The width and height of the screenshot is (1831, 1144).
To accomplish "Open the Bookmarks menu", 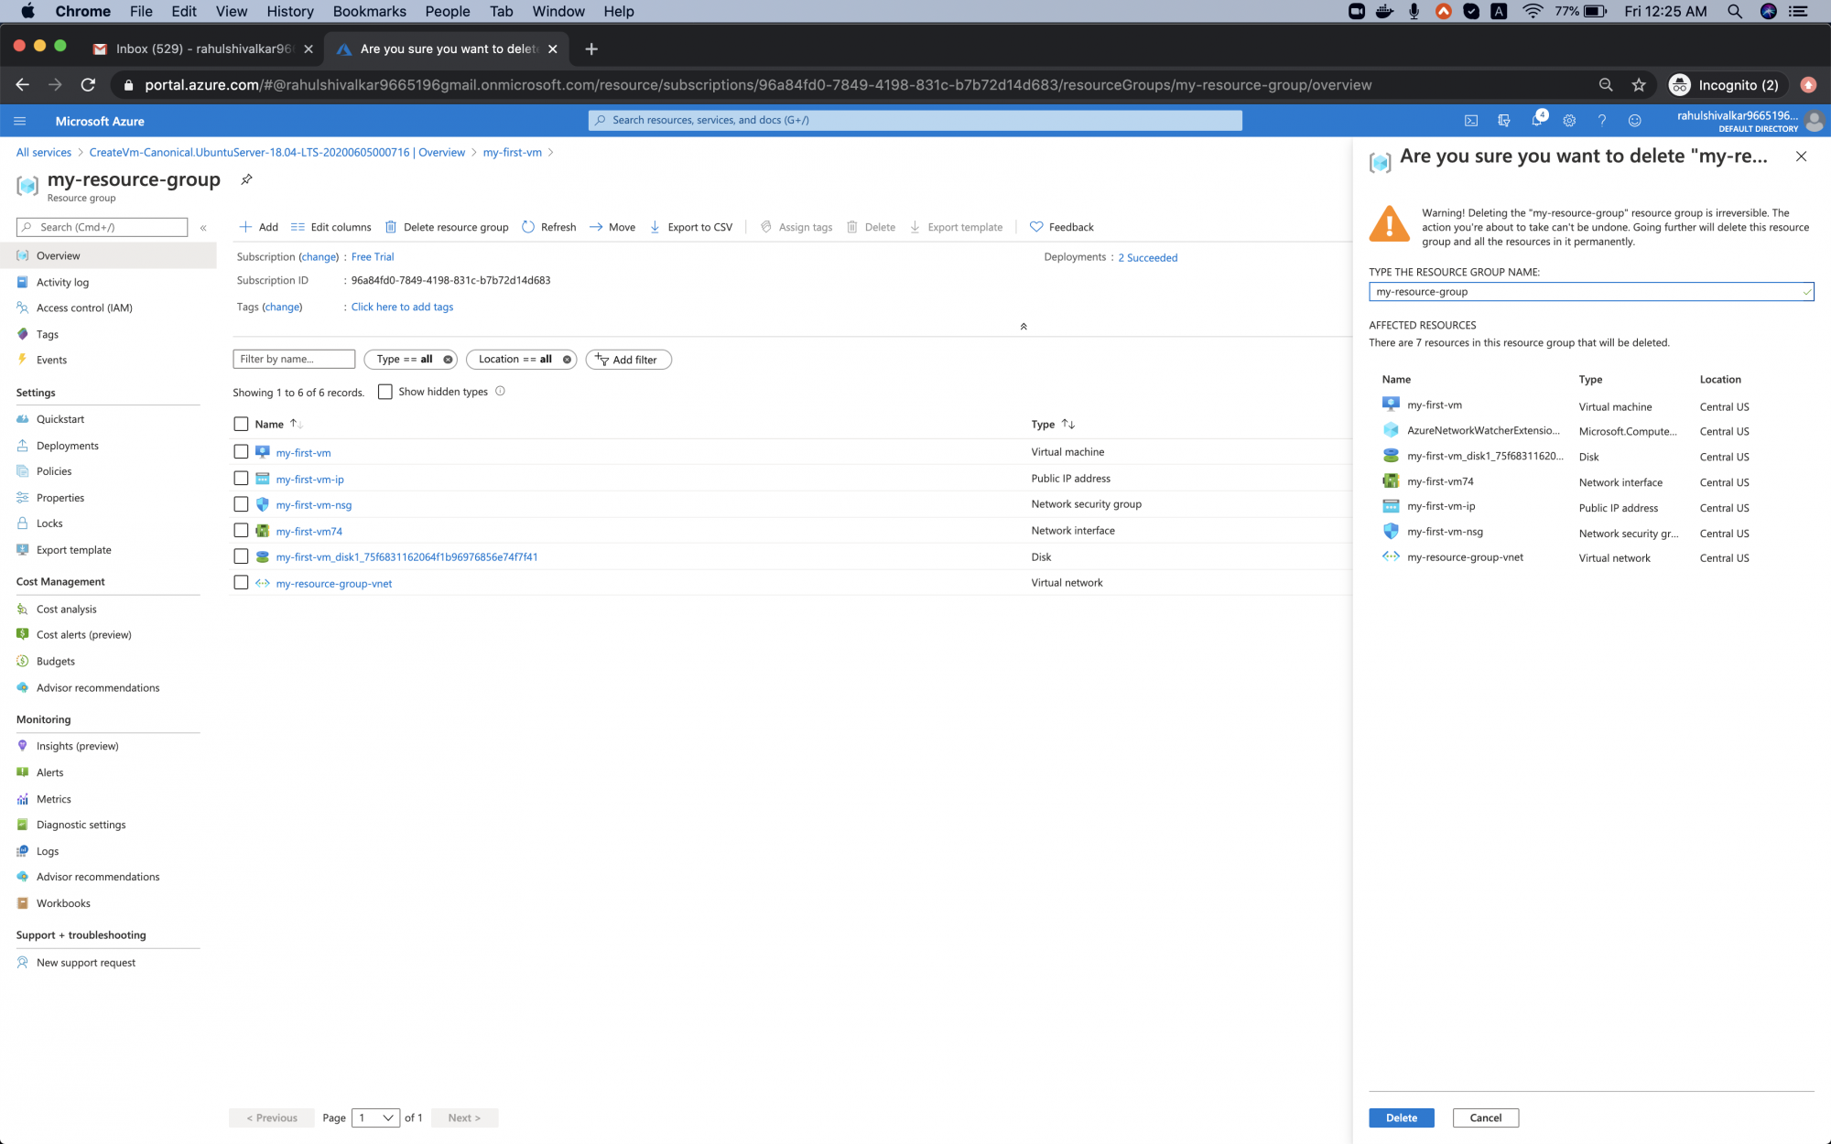I will pos(369,11).
